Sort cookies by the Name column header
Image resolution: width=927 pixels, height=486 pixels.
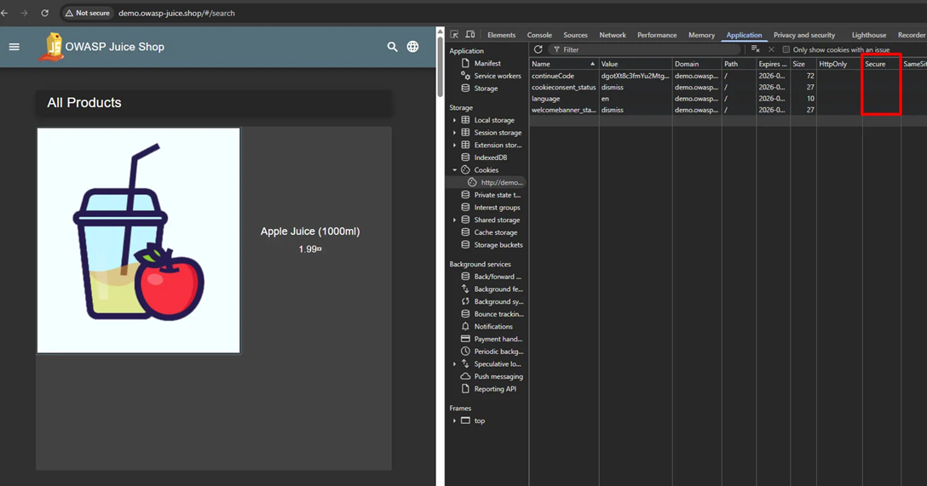click(x=564, y=64)
